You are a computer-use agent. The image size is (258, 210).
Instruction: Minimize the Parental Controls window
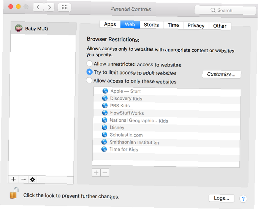(18, 7)
